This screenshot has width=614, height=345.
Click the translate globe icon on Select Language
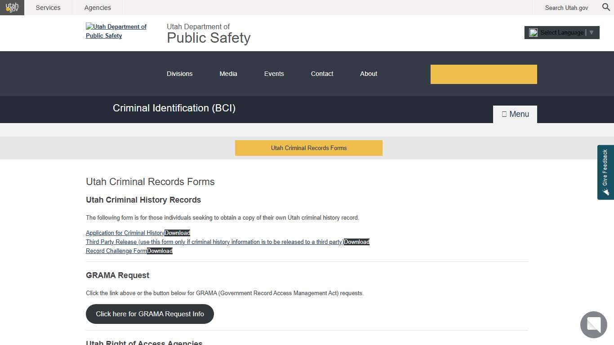pos(534,32)
